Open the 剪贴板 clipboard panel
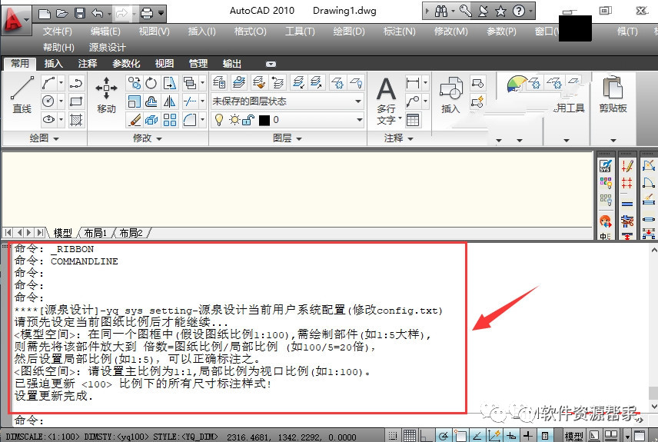 613,95
